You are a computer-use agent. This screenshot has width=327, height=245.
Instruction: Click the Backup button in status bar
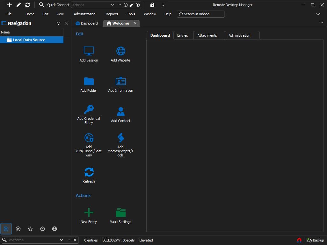tap(315, 240)
